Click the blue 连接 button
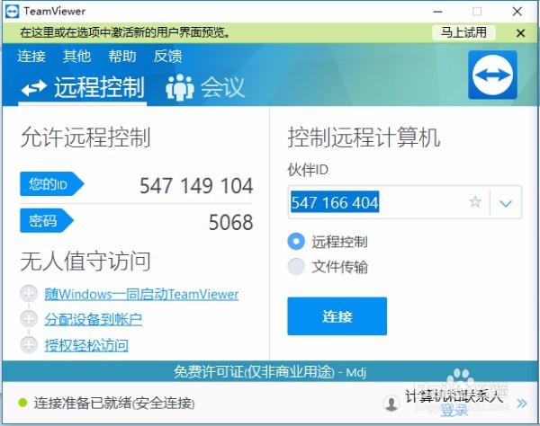 coord(337,316)
